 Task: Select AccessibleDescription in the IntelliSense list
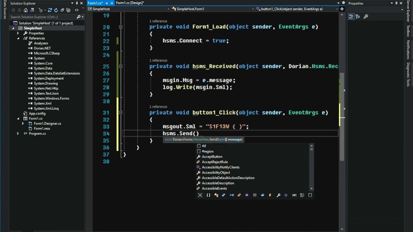point(218,183)
